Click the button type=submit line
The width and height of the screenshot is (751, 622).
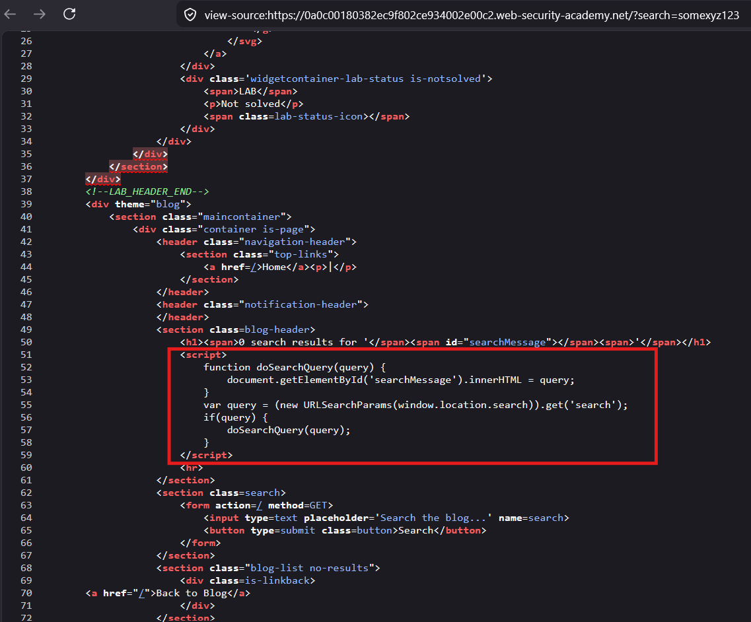[x=345, y=530]
